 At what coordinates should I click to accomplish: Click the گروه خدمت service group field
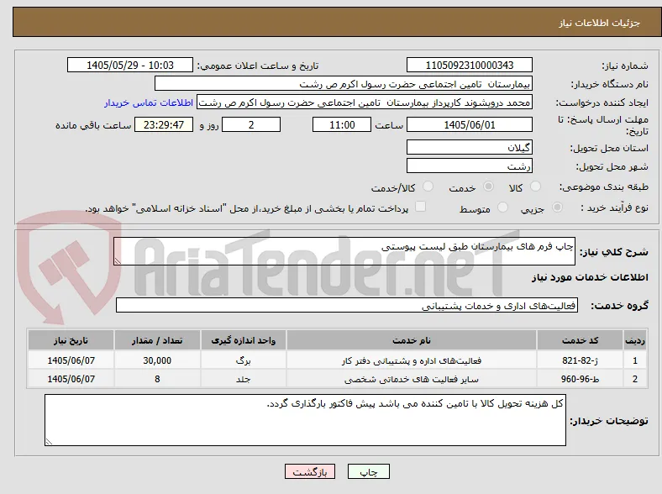[x=347, y=305]
